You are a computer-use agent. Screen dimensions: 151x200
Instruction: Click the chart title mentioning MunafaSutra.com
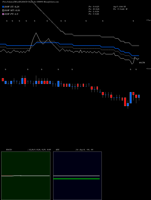pos(31,2)
